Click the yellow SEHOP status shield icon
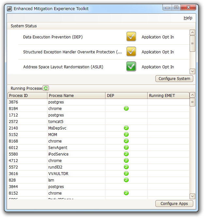204x218 pixels. (131, 52)
